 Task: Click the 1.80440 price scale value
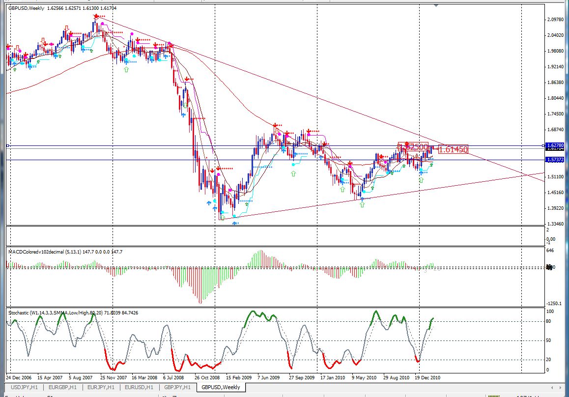555,98
